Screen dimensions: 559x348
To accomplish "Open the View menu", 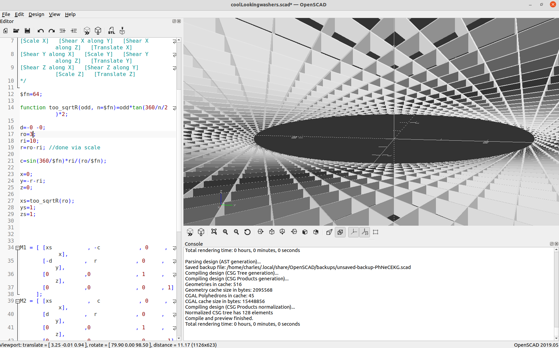I will point(54,14).
